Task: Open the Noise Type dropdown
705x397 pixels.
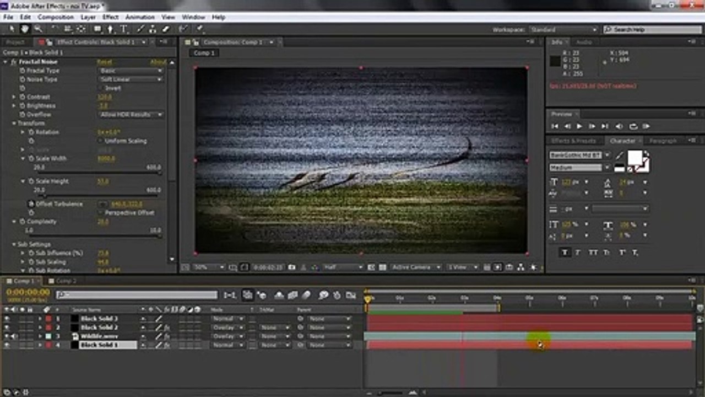Action: (x=131, y=79)
